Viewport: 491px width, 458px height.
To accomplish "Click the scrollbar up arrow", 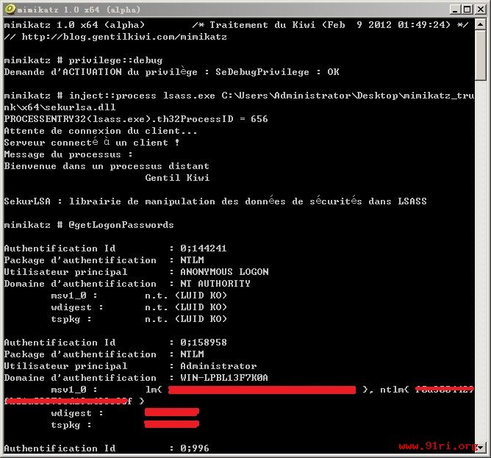I will [480, 24].
